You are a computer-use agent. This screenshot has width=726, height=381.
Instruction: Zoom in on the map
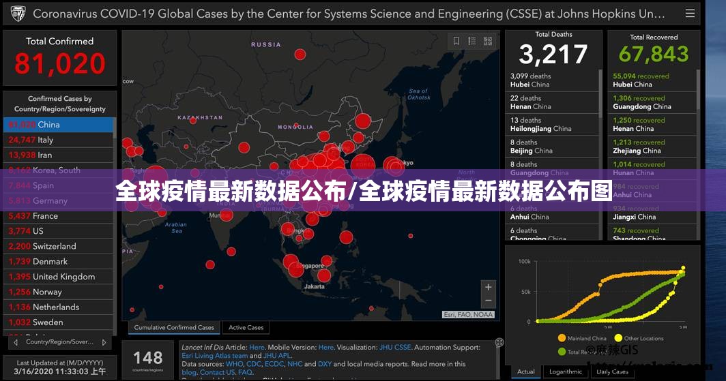[488, 287]
